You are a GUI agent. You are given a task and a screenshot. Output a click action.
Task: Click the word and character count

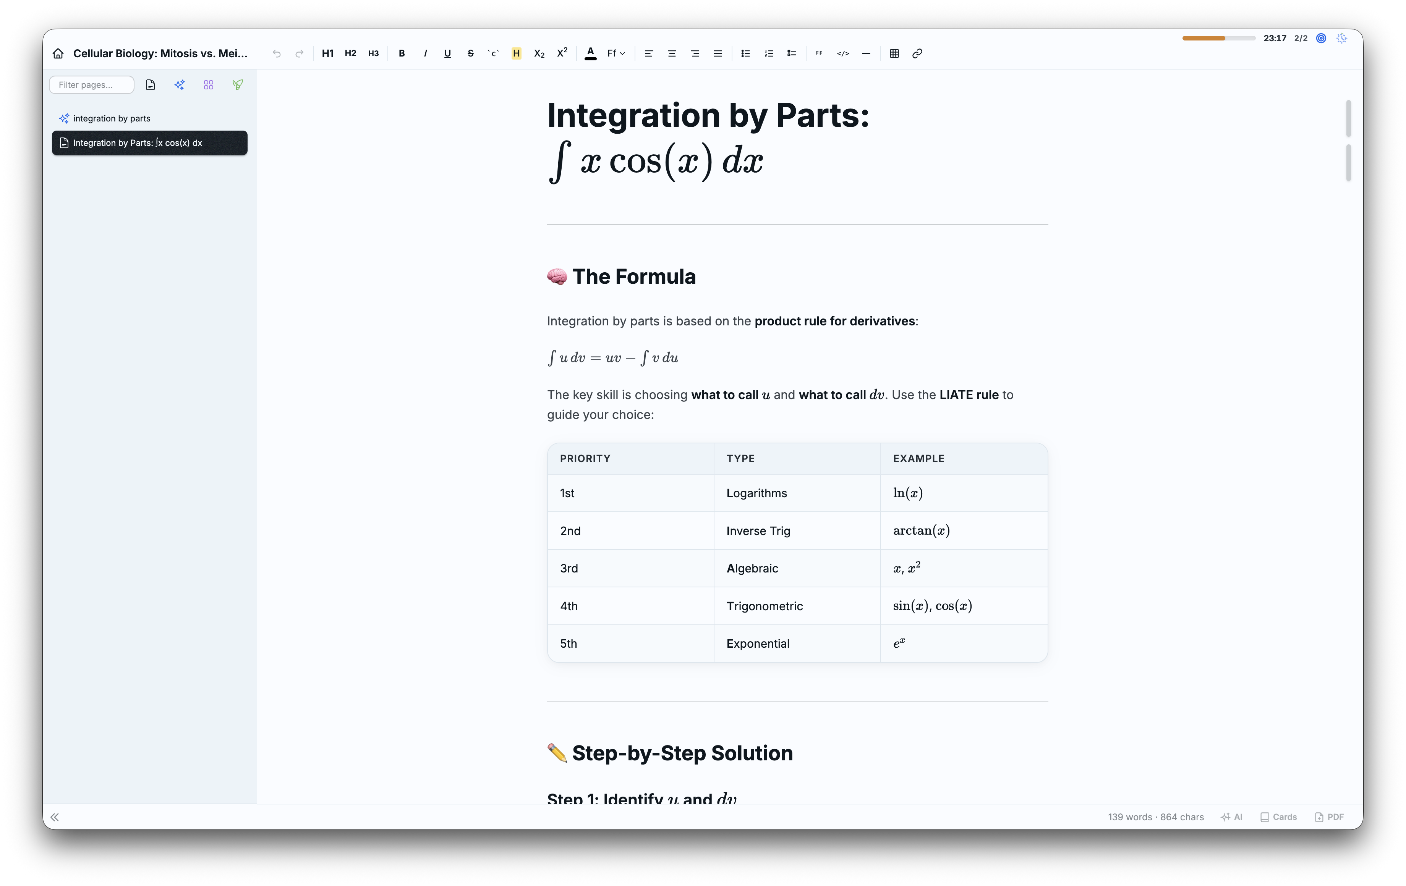tap(1155, 817)
